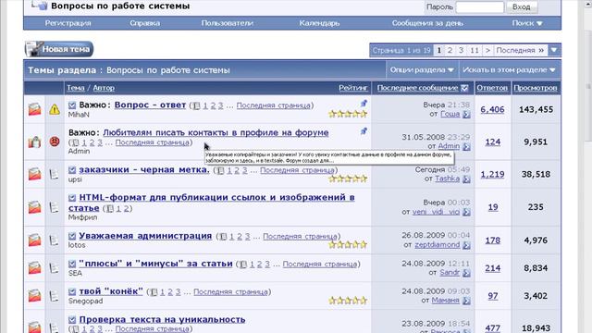Toggle sort order icon next to Последнее сообщение
The width and height of the screenshot is (592, 333).
[464, 88]
